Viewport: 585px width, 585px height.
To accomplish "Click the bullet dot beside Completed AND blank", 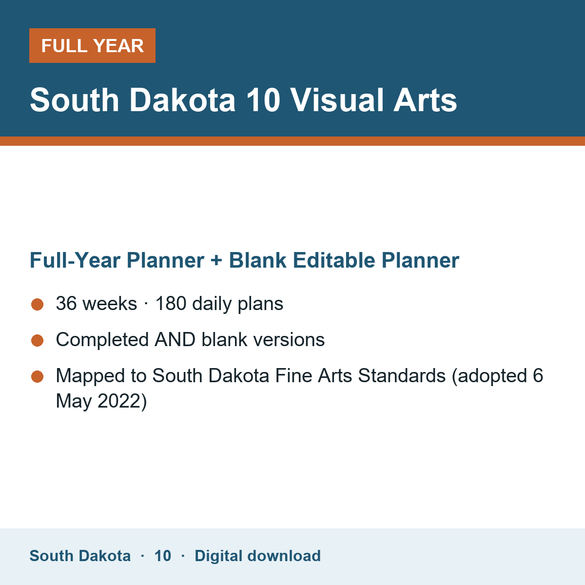I will (x=38, y=341).
